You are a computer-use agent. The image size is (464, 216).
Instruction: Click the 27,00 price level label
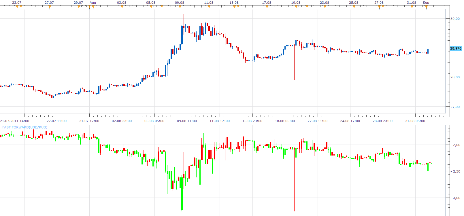455,107
